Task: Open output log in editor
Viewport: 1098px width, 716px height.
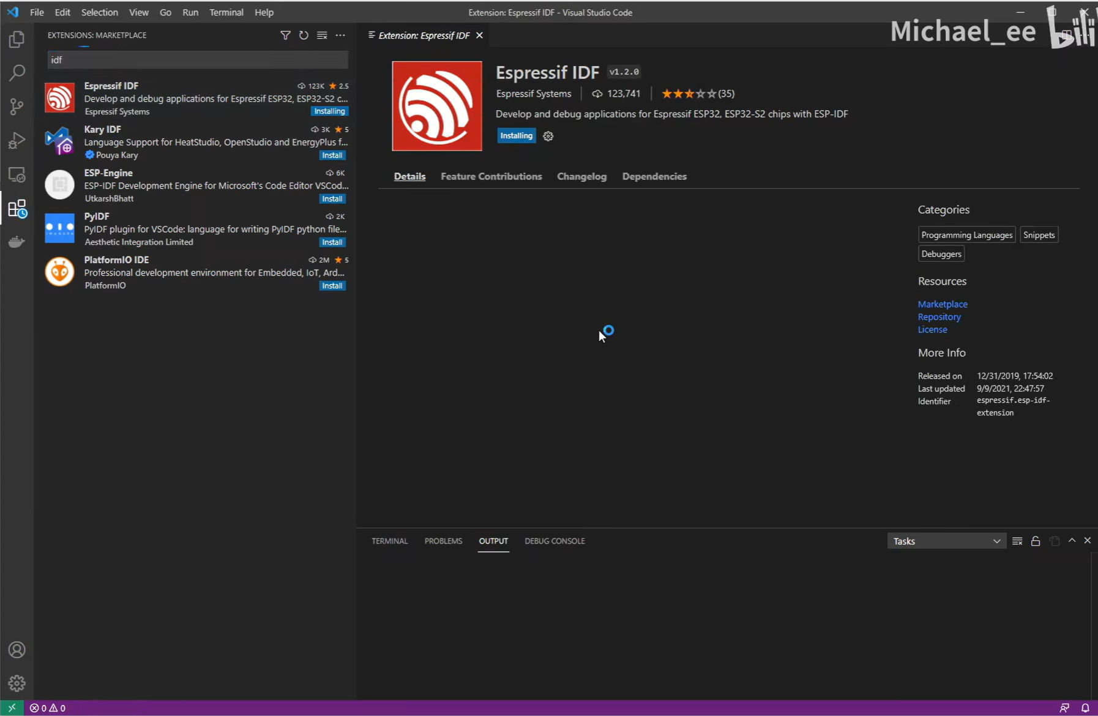Action: [1054, 541]
